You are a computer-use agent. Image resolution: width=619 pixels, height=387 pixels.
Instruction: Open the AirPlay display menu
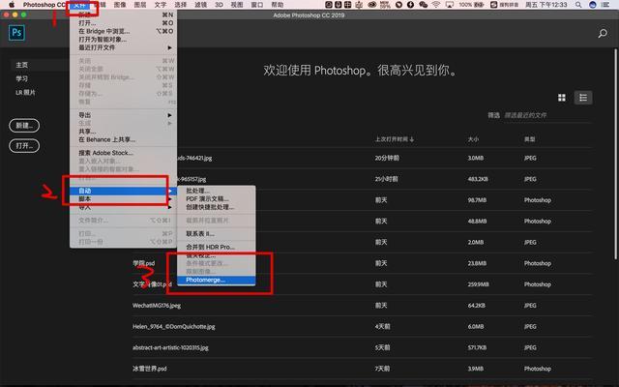tap(449, 5)
